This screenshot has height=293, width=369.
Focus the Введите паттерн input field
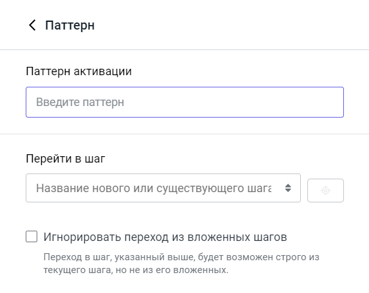[x=184, y=102]
